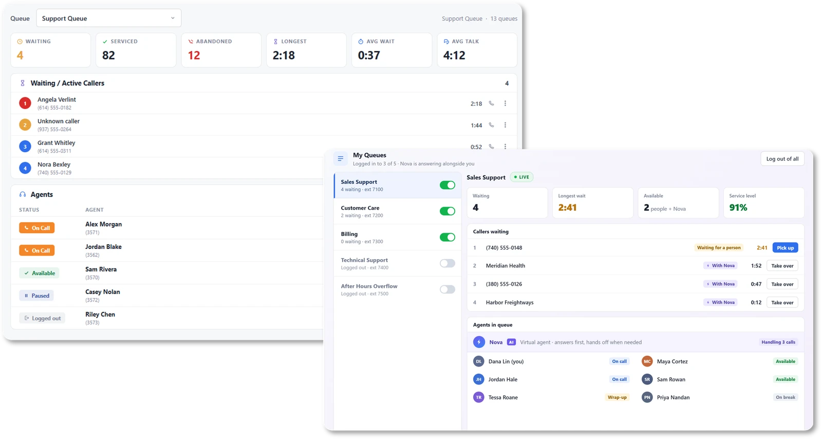Open the three-dot menu for Unknown caller
The height and width of the screenshot is (439, 822).
tap(505, 125)
